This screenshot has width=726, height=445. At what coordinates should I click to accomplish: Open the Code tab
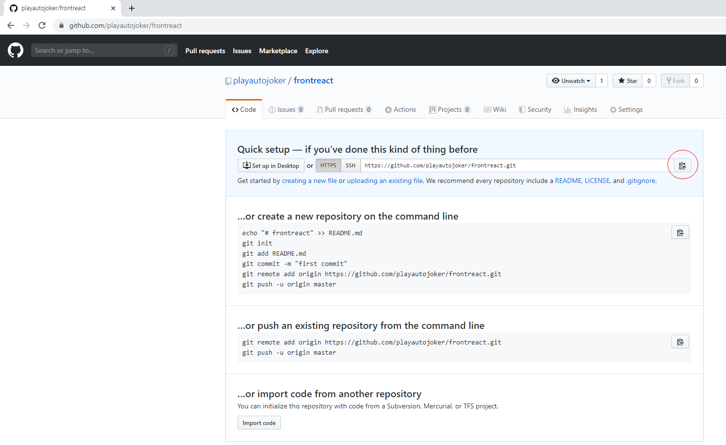coord(244,109)
